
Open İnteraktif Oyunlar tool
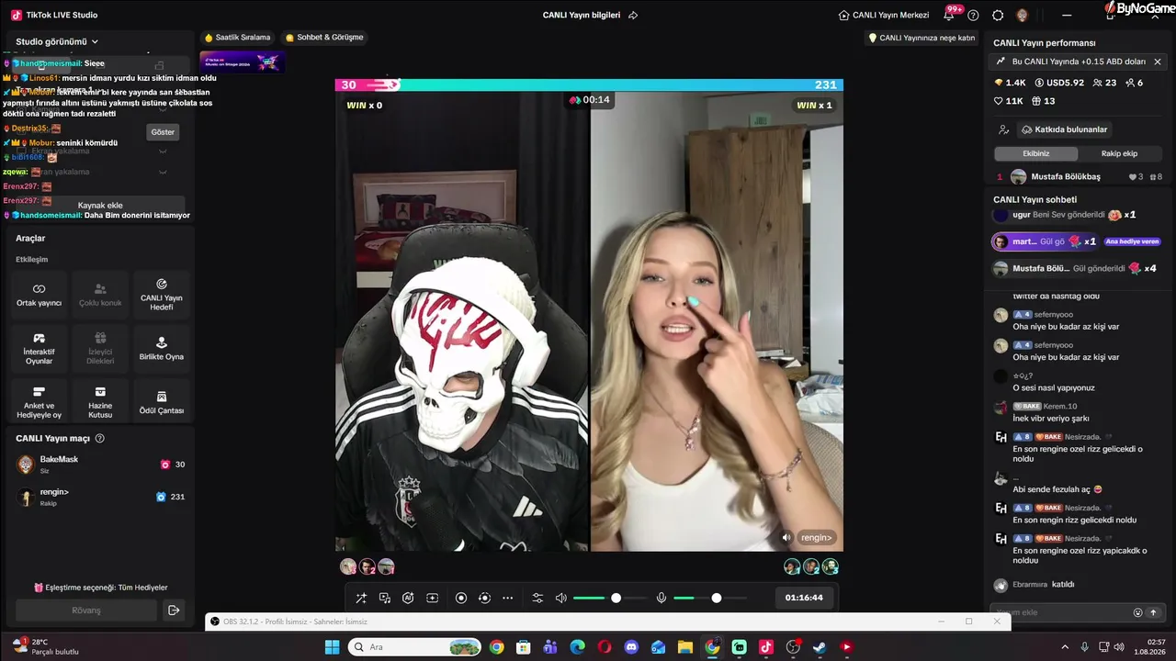pyautogui.click(x=39, y=349)
